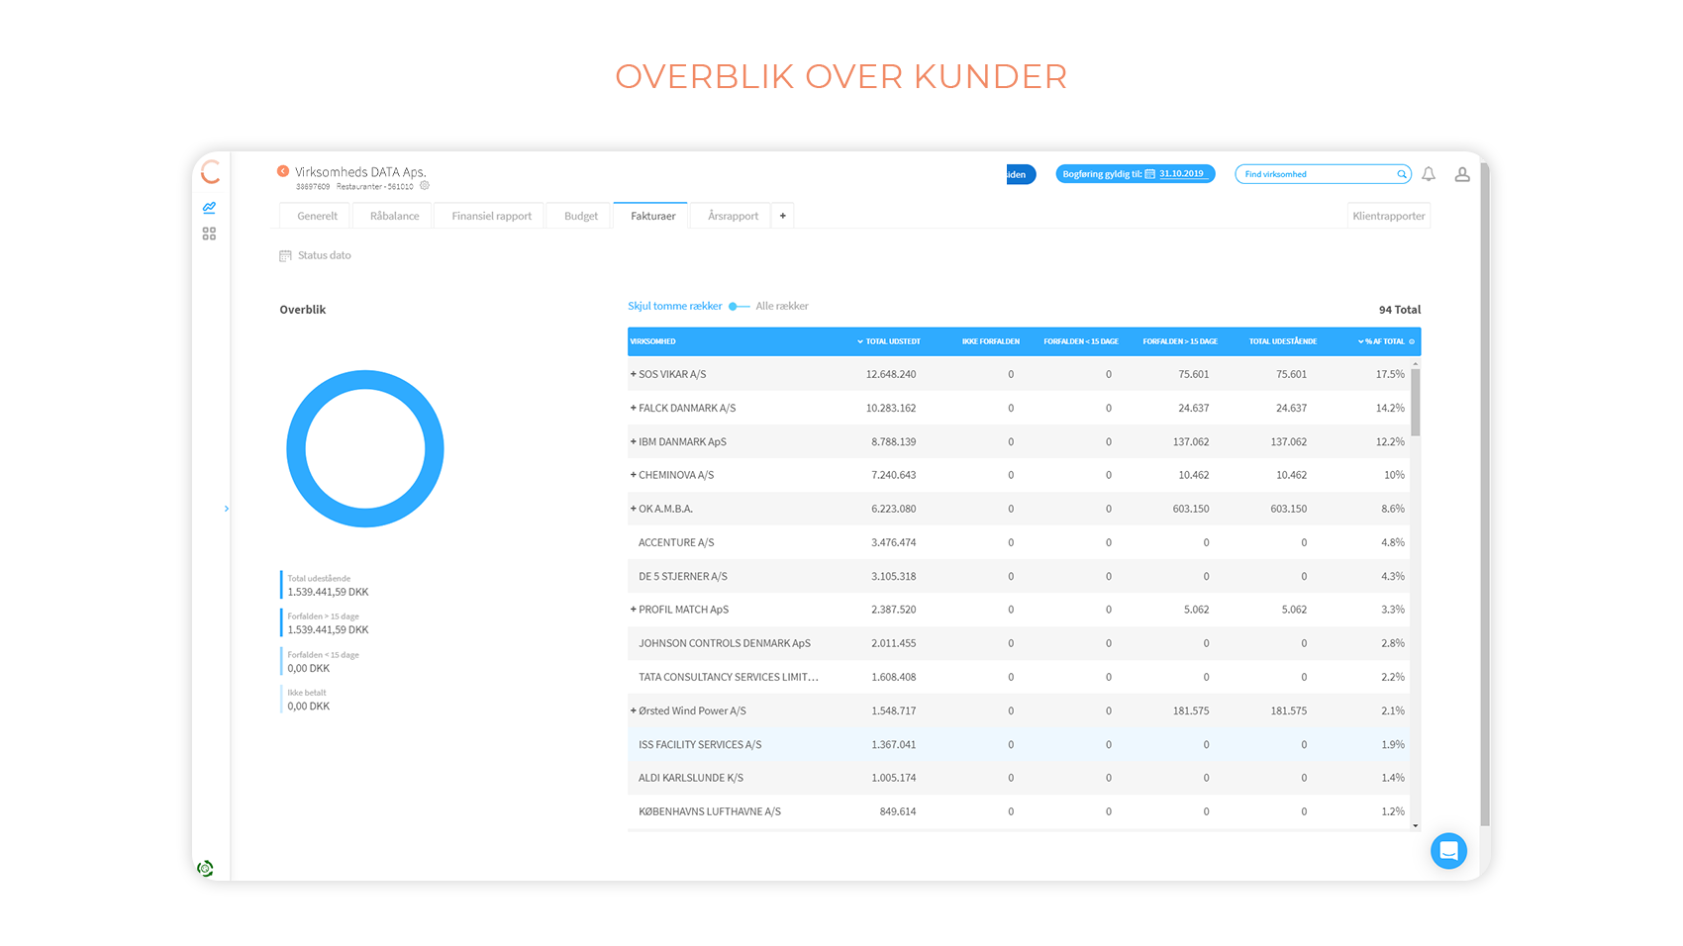Open company settings gear icon
The height and width of the screenshot is (946, 1683).
[x=425, y=186]
